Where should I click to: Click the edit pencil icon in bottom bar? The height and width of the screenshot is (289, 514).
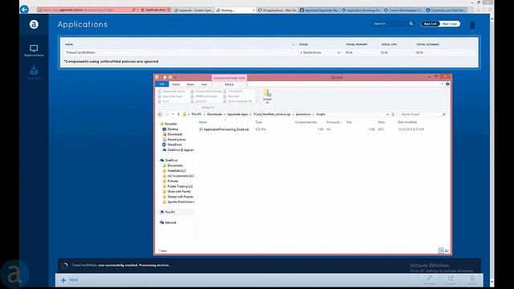(x=429, y=279)
